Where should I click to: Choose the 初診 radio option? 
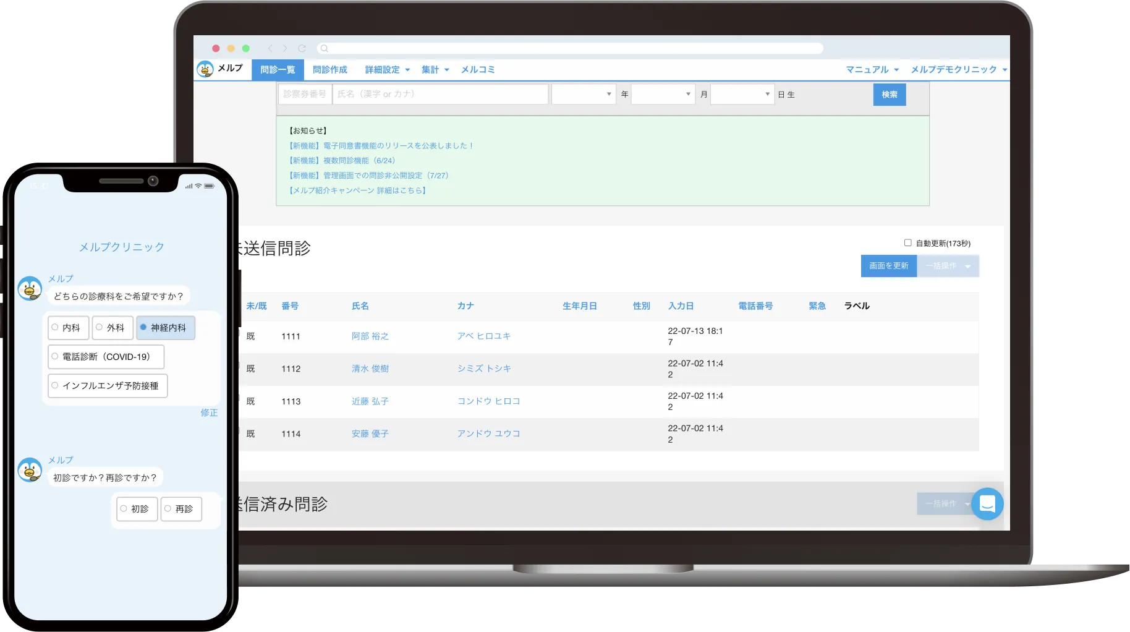(x=137, y=509)
